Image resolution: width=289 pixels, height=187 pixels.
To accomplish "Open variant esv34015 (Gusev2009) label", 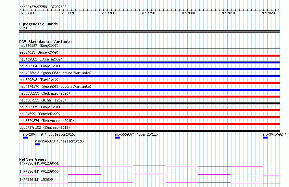I will [x=39, y=52].
